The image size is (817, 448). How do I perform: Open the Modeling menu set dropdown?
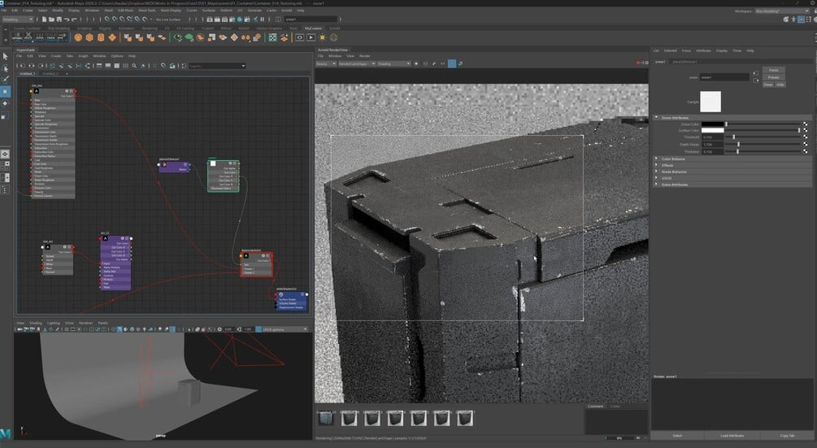[18, 19]
